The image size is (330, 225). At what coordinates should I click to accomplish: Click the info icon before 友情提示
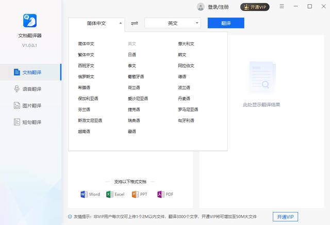point(70,217)
